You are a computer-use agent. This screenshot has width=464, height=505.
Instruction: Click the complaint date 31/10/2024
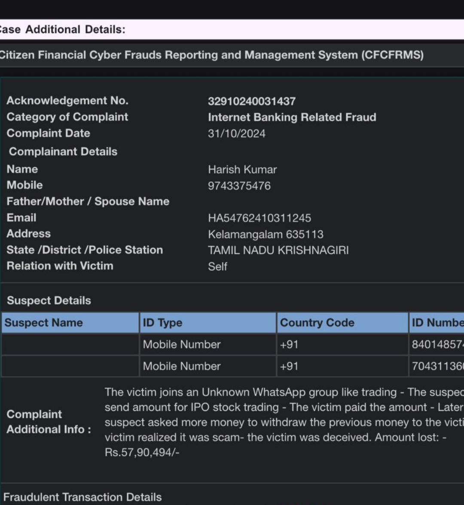click(236, 134)
